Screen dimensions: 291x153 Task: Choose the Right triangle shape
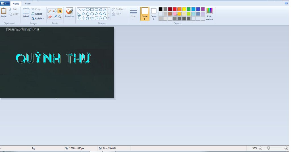click(79, 14)
